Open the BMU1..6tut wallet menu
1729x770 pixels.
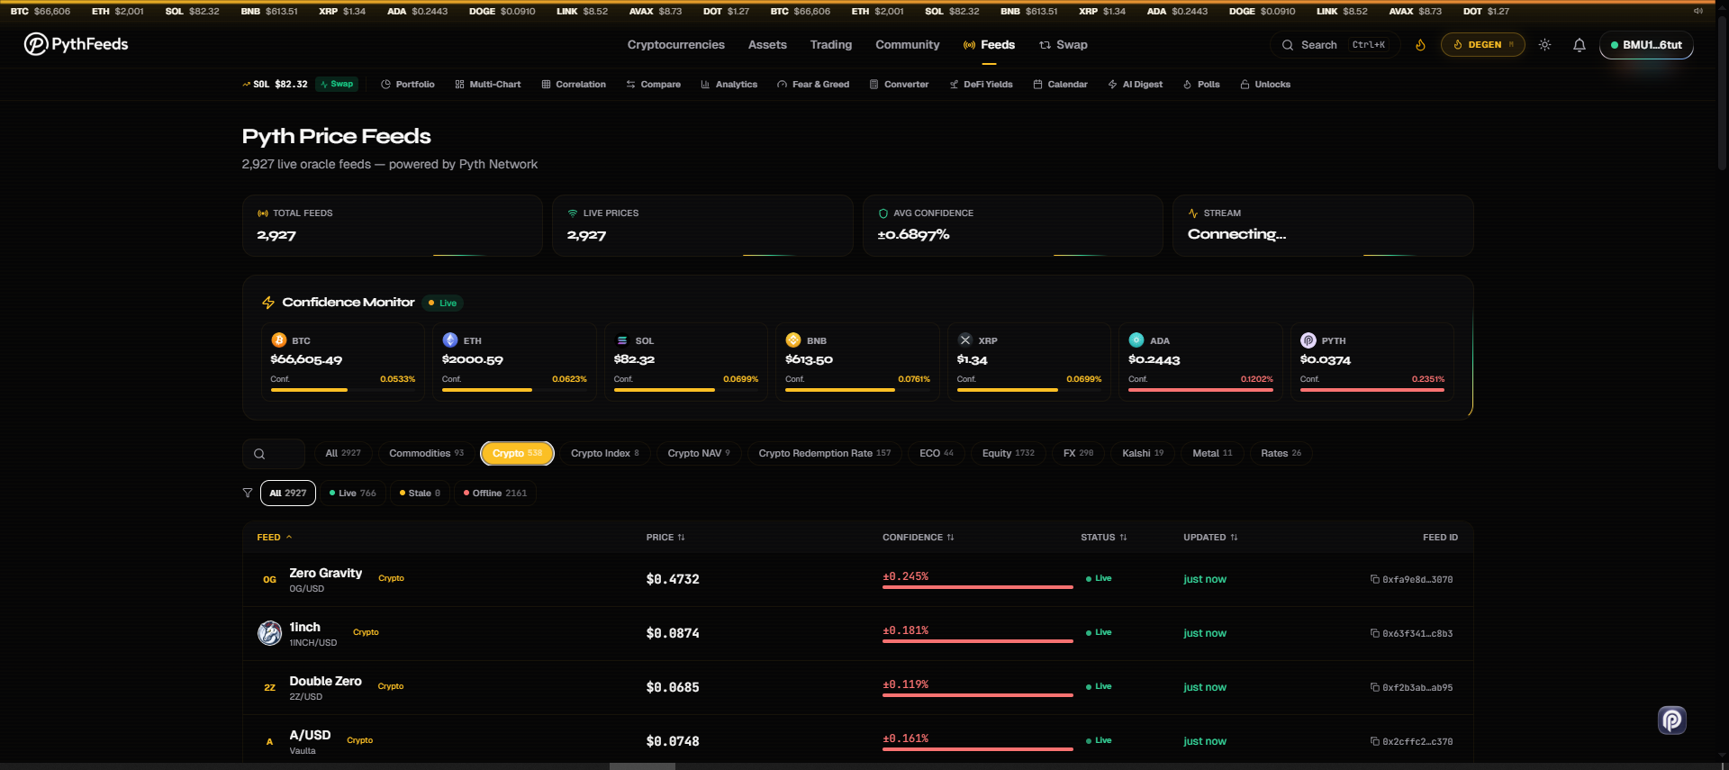[x=1645, y=45]
